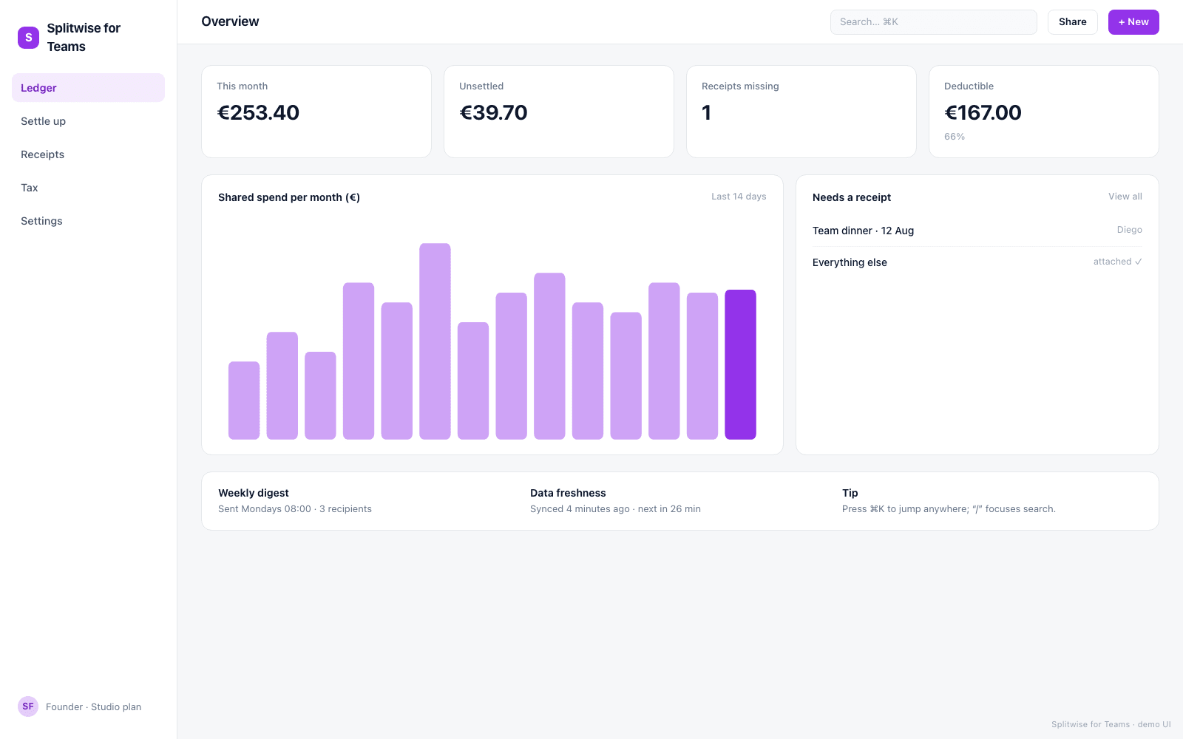The height and width of the screenshot is (739, 1183).
Task: Select the tallest bar in the chart
Action: click(435, 341)
